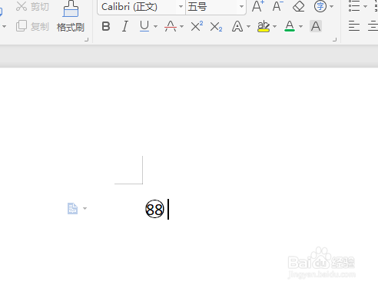Toggle strikethrough formatting
Image resolution: width=378 pixels, height=288 pixels.
click(x=171, y=26)
